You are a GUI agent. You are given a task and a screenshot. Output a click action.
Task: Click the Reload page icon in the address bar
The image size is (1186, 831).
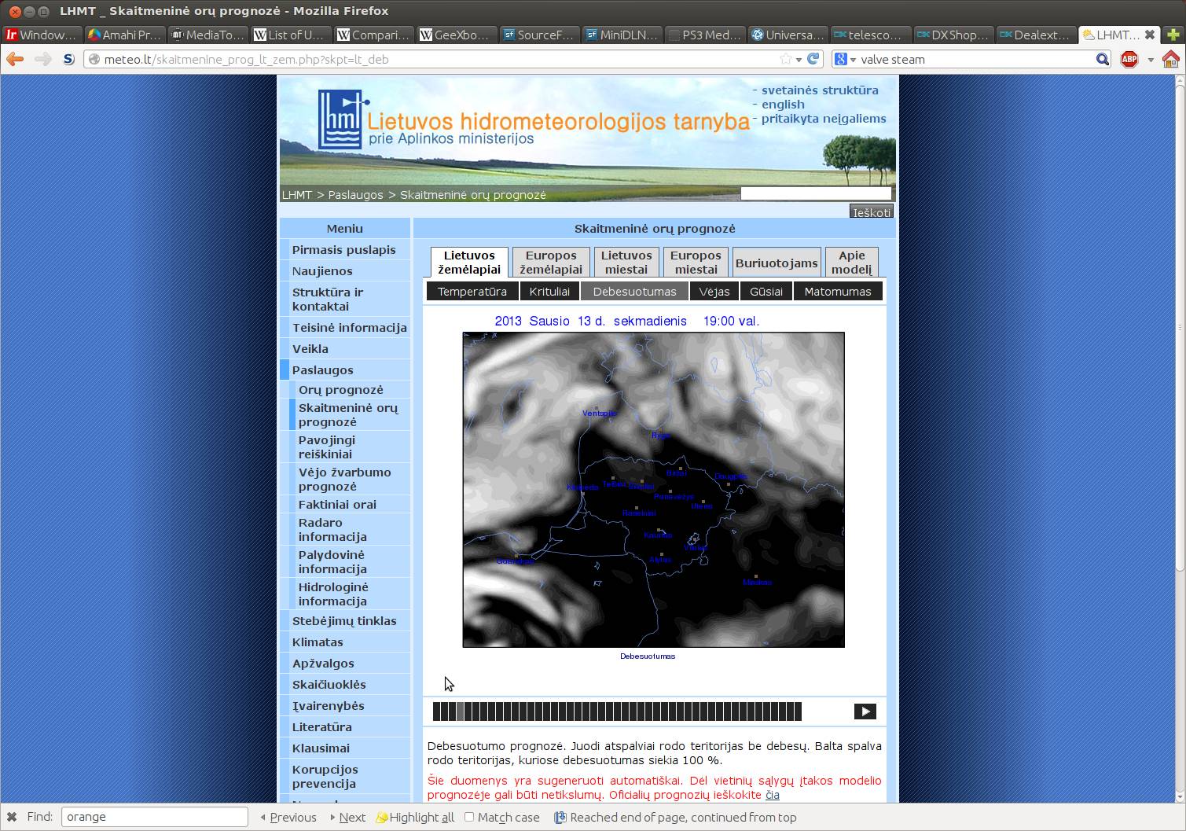(813, 59)
